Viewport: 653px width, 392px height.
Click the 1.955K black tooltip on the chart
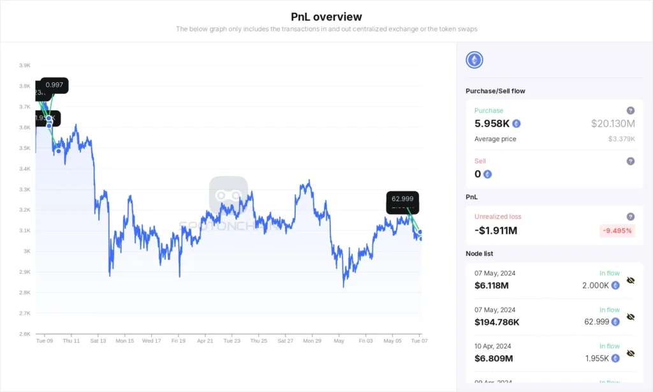point(46,118)
